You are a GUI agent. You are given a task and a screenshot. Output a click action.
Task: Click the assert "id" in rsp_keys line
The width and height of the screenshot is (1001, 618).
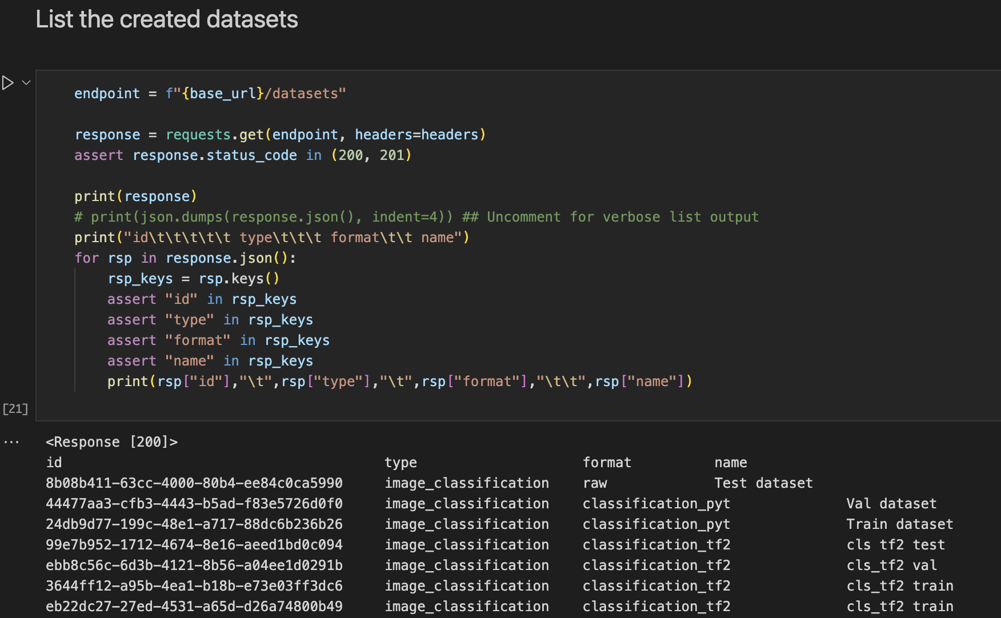[202, 299]
